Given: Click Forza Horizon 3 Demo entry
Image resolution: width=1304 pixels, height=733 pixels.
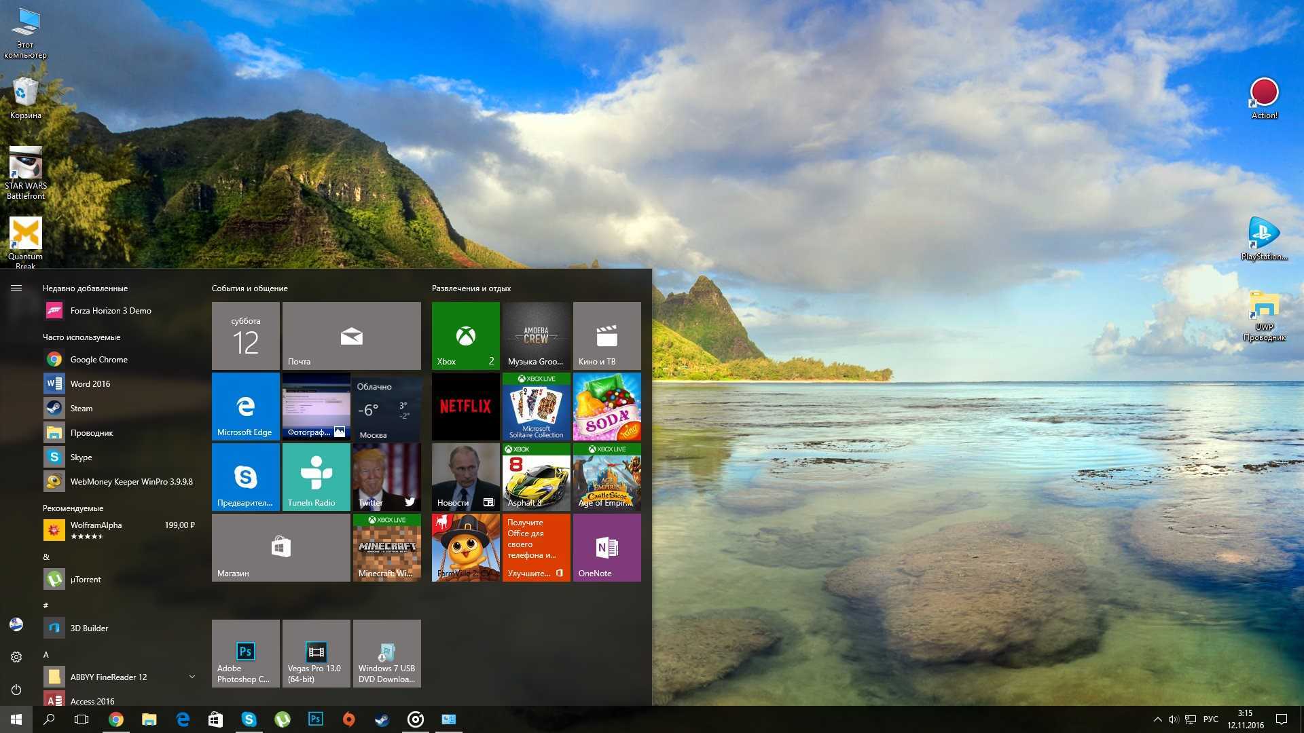Looking at the screenshot, I should (109, 309).
